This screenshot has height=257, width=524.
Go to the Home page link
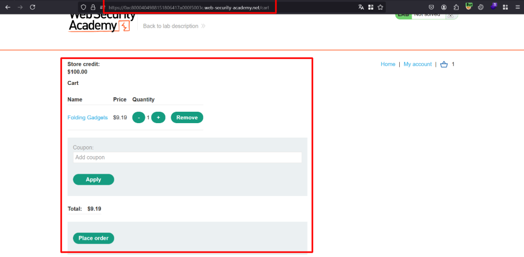tap(388, 64)
